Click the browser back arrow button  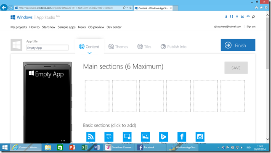tap(4, 8)
